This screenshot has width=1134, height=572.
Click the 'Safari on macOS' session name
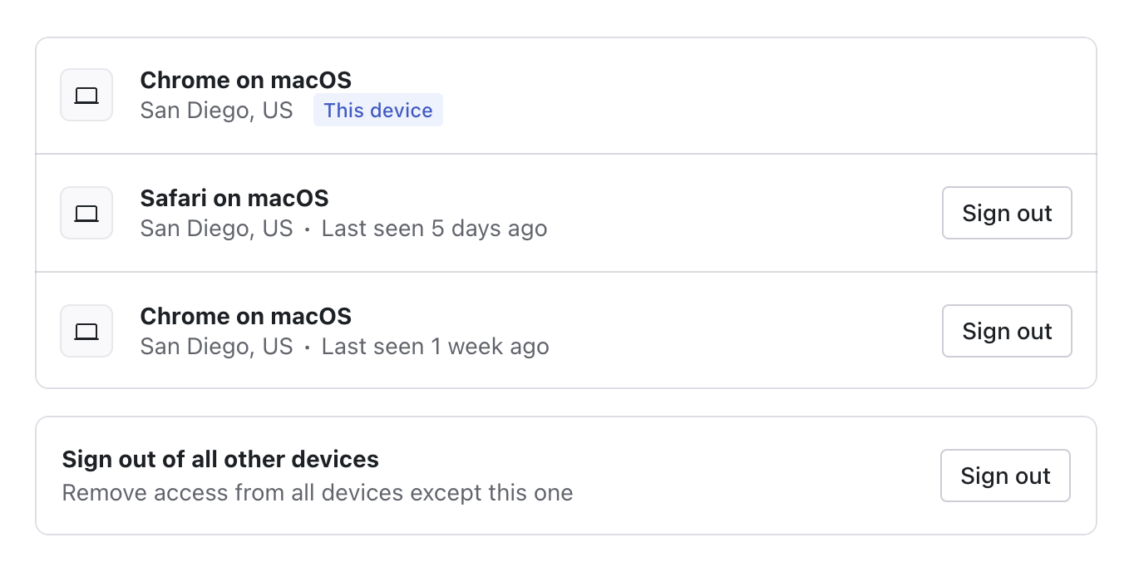click(234, 198)
